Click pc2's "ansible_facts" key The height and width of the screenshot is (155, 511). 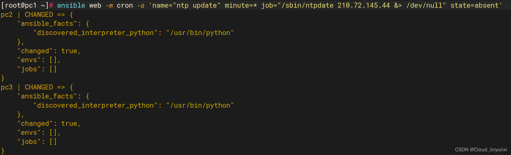[x=47, y=24]
